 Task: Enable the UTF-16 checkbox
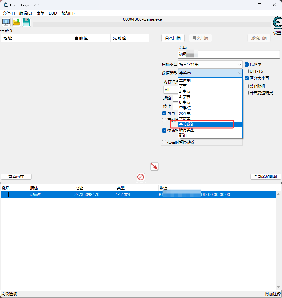[x=247, y=71]
